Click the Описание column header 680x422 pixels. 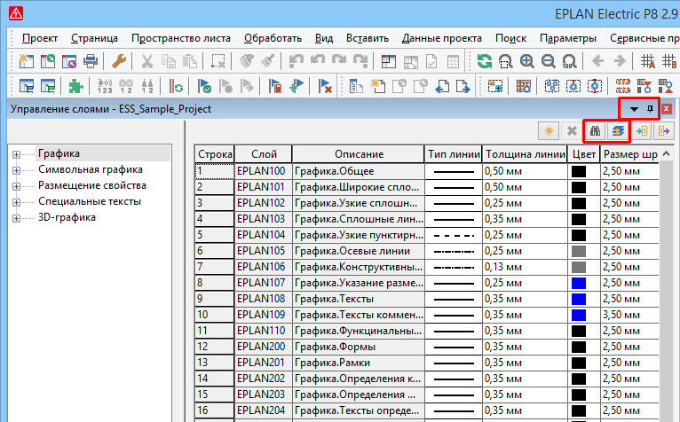359,154
